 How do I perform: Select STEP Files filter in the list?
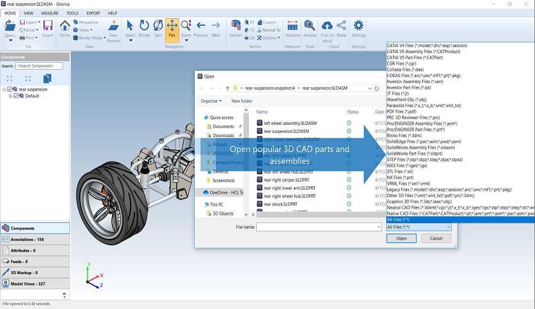tap(425, 160)
